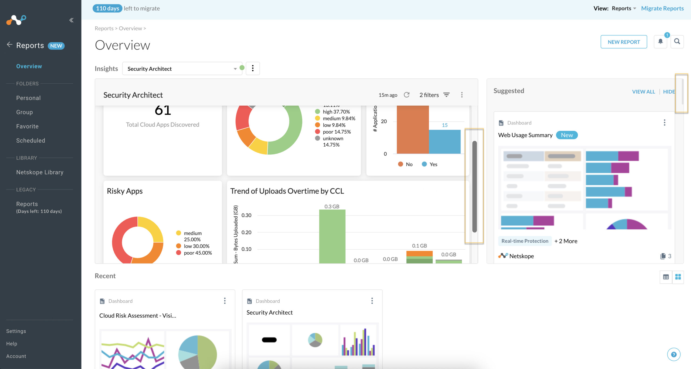Switch Recent to list view
Image resolution: width=691 pixels, height=369 pixels.
pos(666,277)
